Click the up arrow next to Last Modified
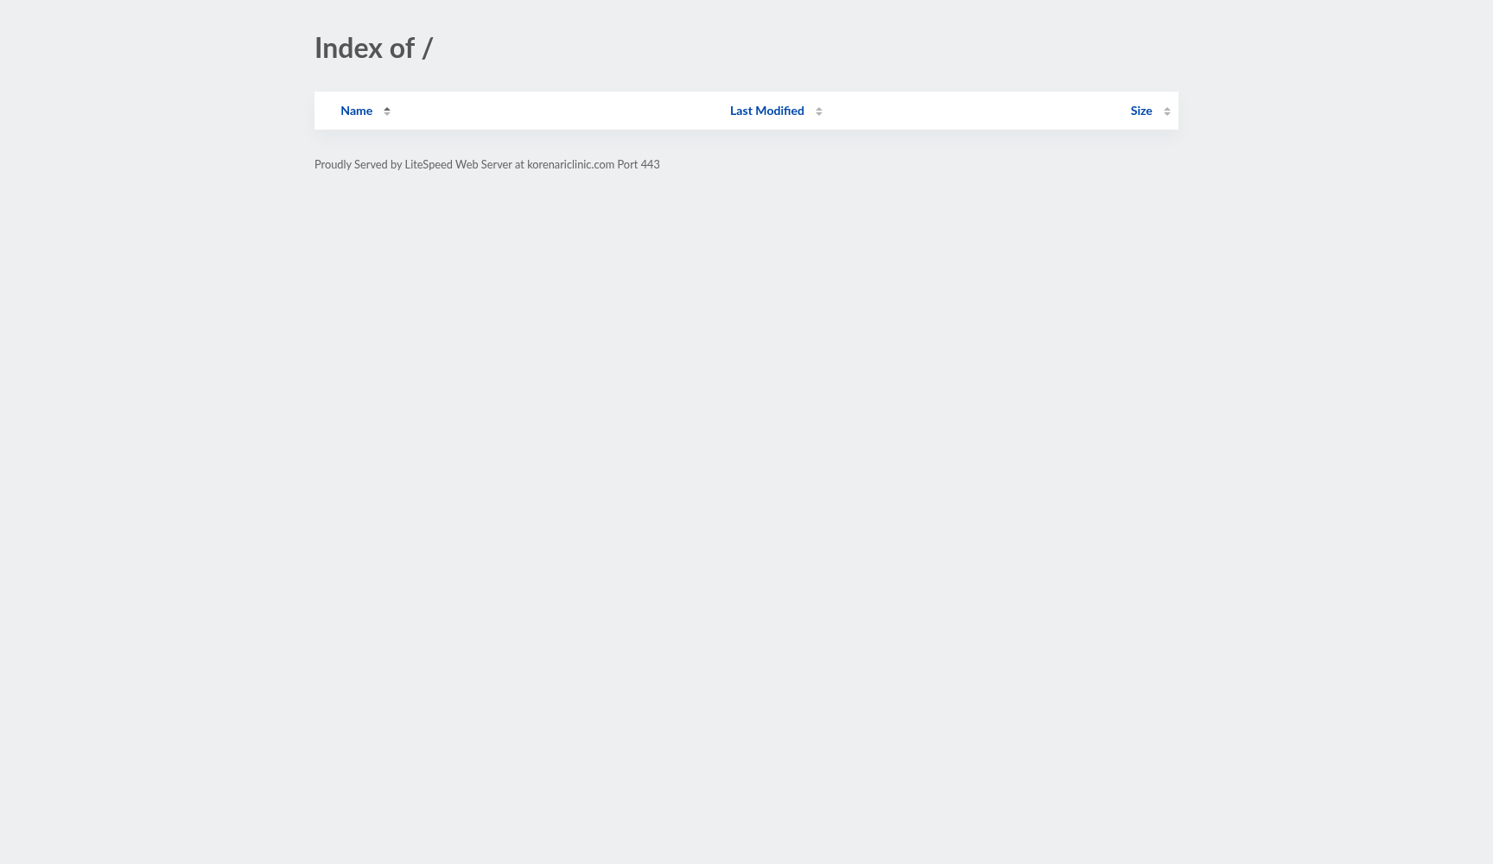The height and width of the screenshot is (864, 1493). [x=818, y=108]
